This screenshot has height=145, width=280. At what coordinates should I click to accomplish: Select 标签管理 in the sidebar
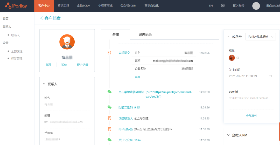pyautogui.click(x=17, y=59)
